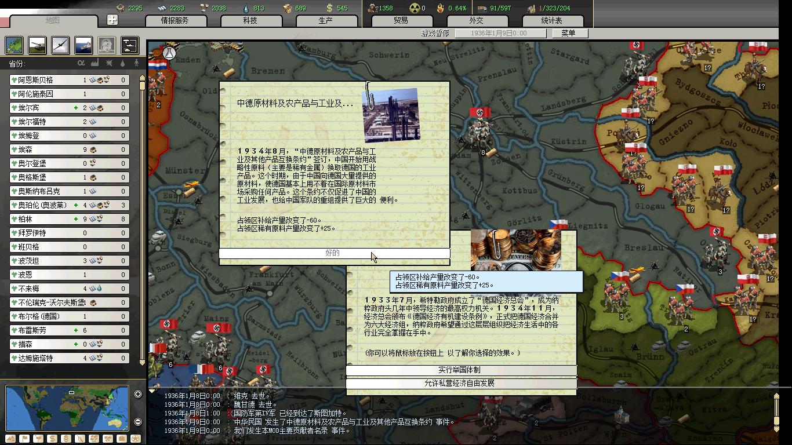The height and width of the screenshot is (445, 792).
Task: Switch to the coin-stack map mode
Action: [67, 439]
